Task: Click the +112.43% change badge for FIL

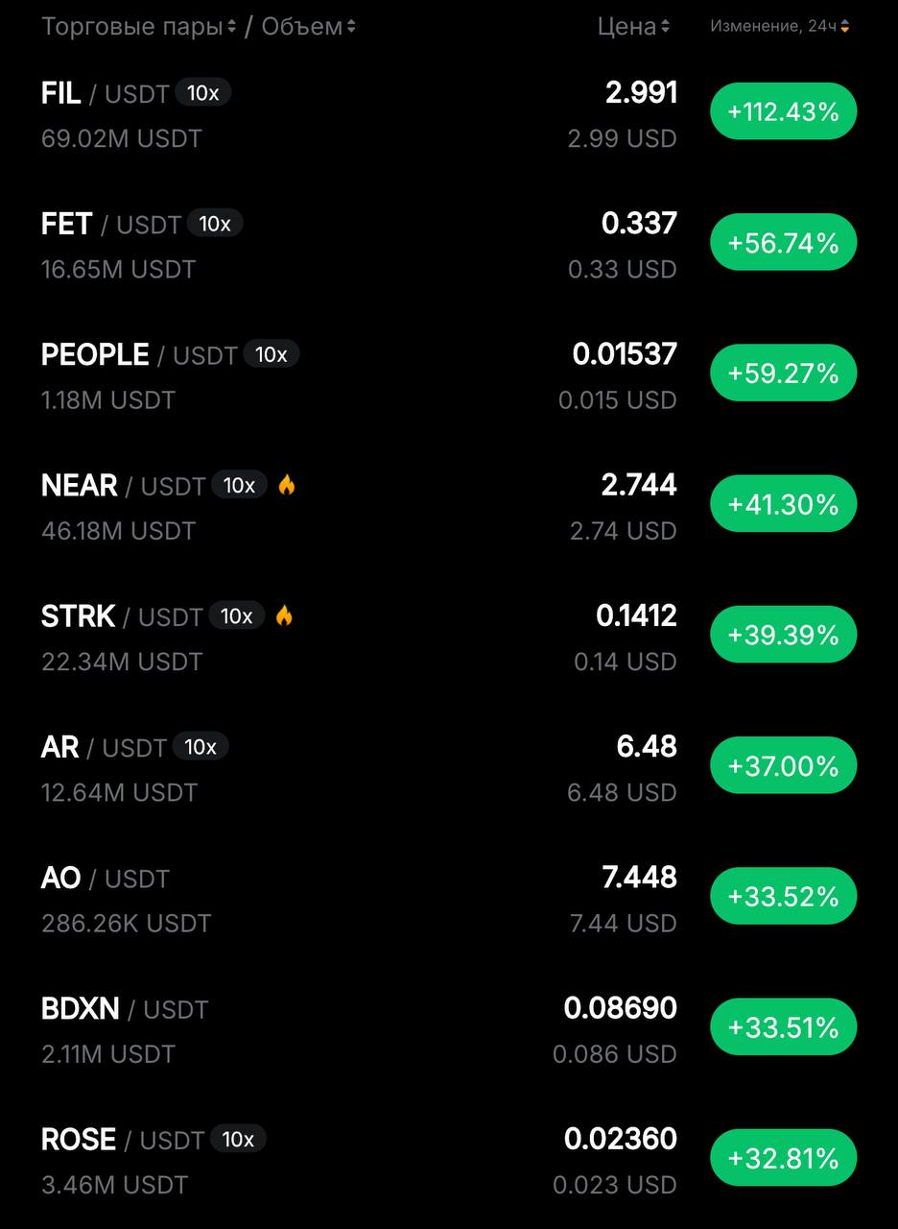Action: [x=783, y=112]
